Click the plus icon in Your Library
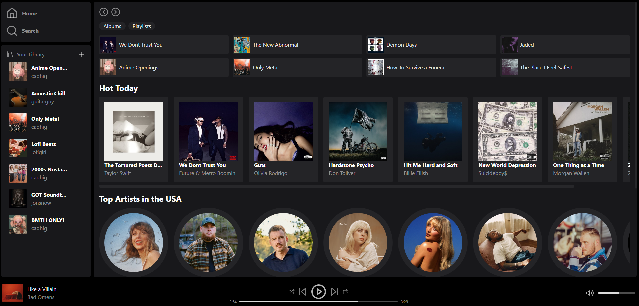 point(82,54)
